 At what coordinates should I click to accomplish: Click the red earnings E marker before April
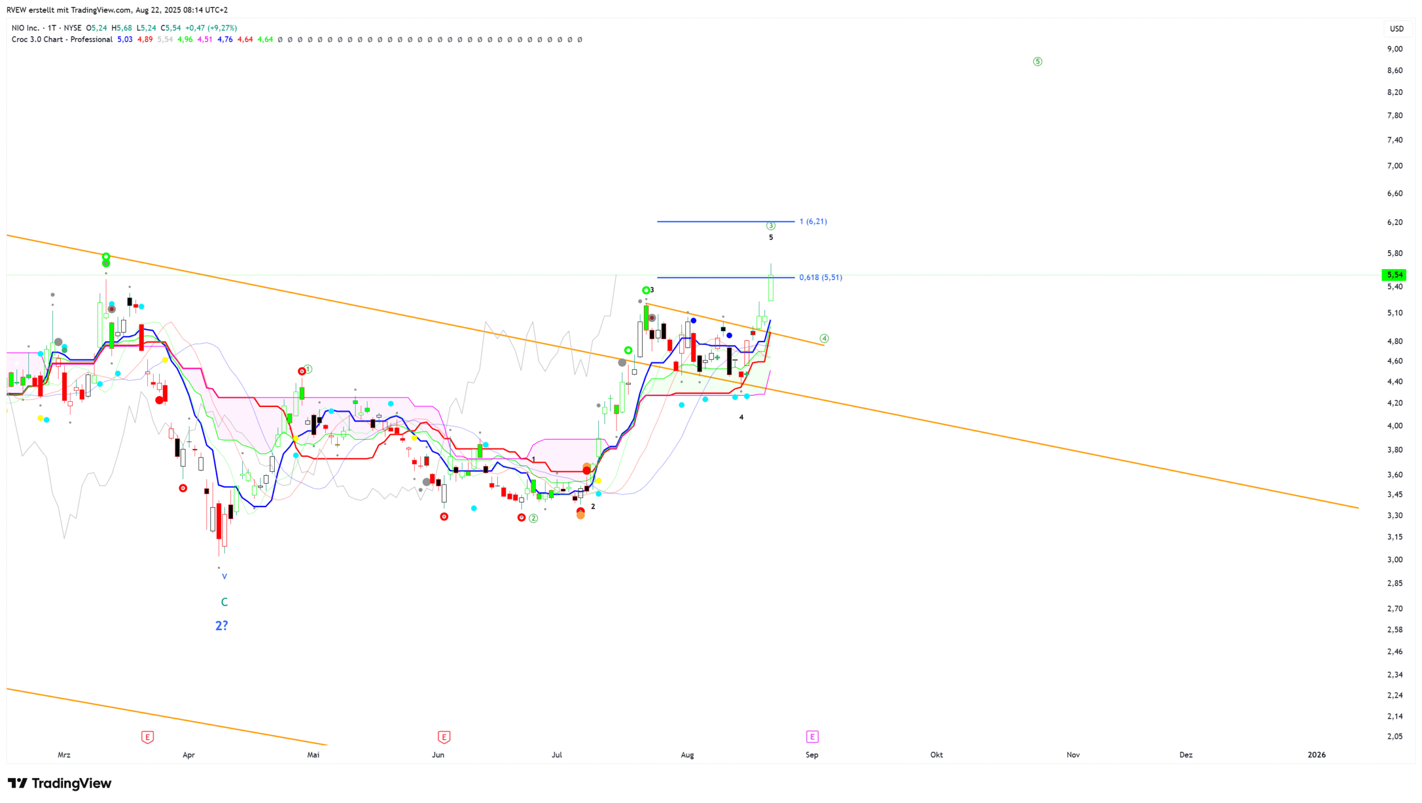tap(147, 737)
